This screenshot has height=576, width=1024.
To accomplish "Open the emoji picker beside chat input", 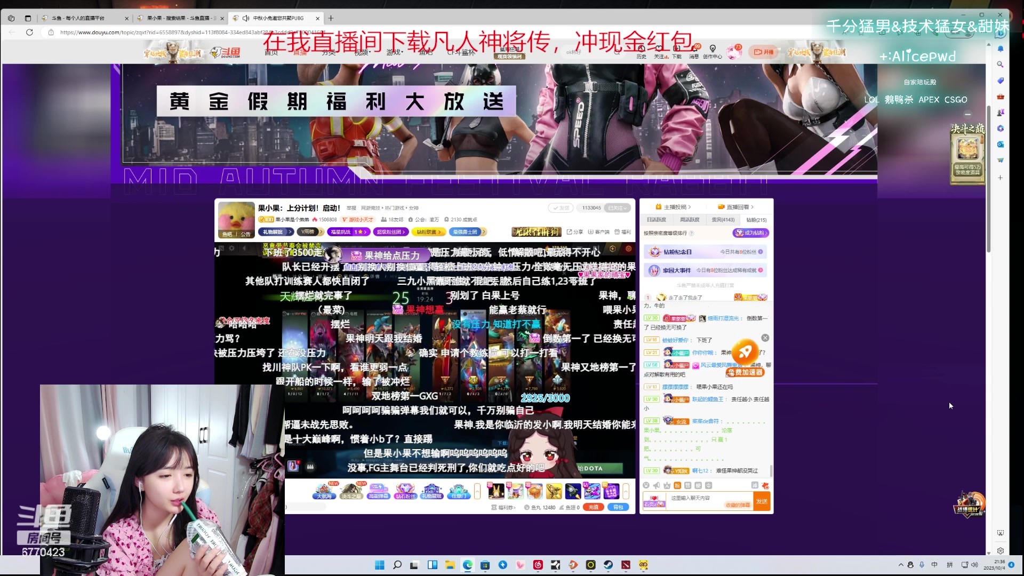I will (646, 485).
